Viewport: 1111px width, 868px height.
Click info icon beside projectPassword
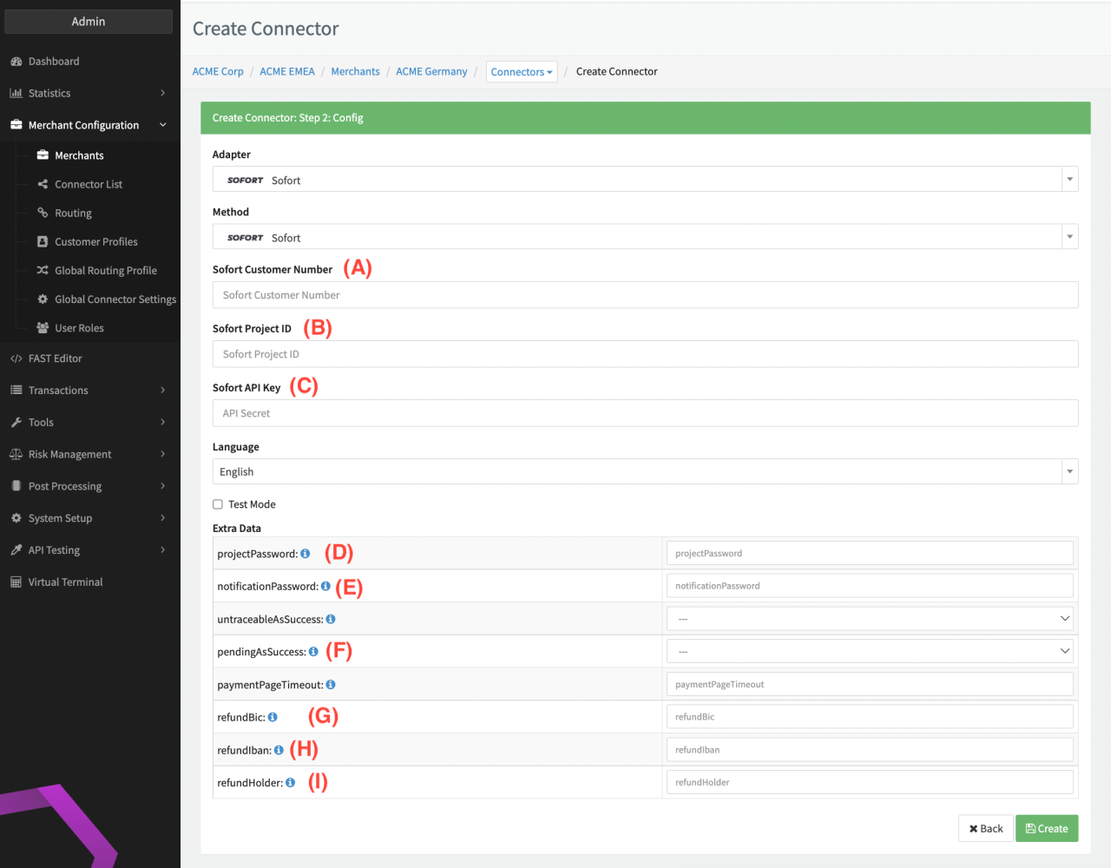[305, 554]
